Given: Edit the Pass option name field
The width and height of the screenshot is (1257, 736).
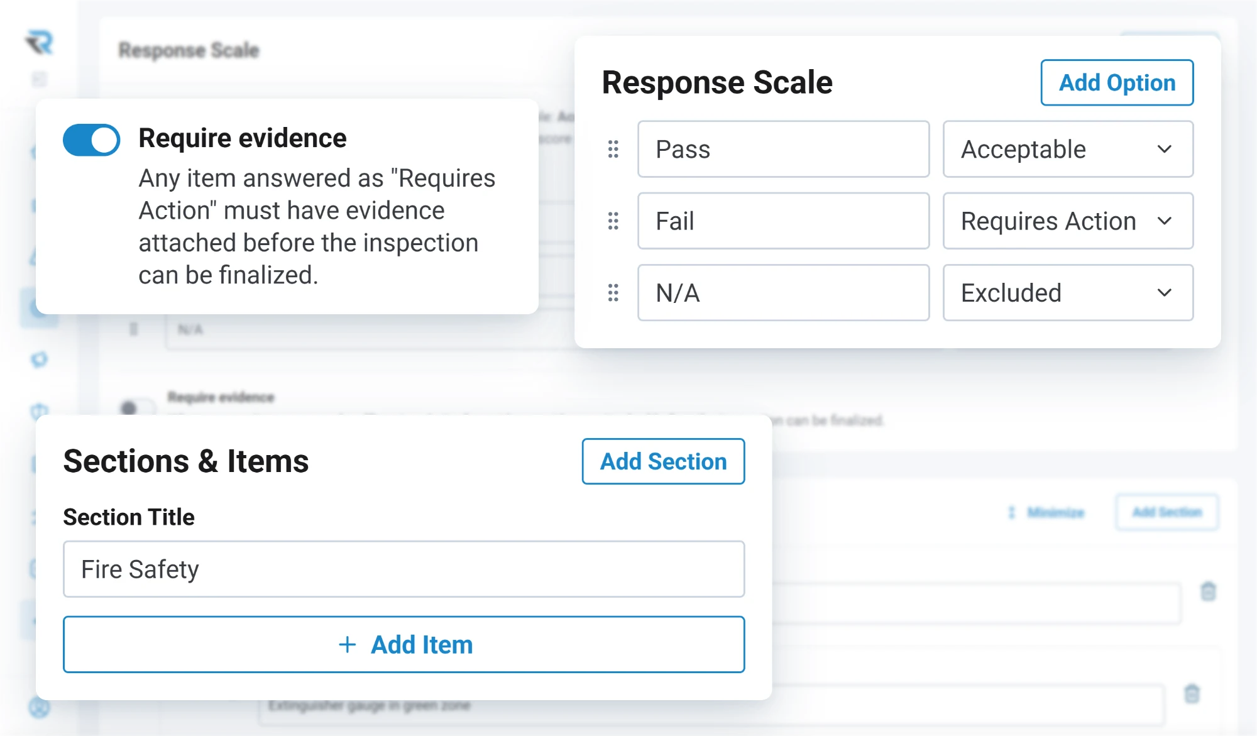Looking at the screenshot, I should 783,149.
